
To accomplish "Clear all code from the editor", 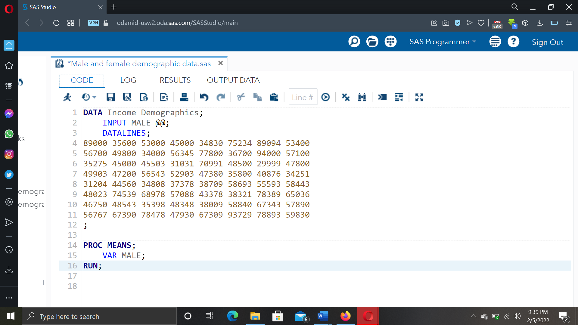I will [346, 97].
